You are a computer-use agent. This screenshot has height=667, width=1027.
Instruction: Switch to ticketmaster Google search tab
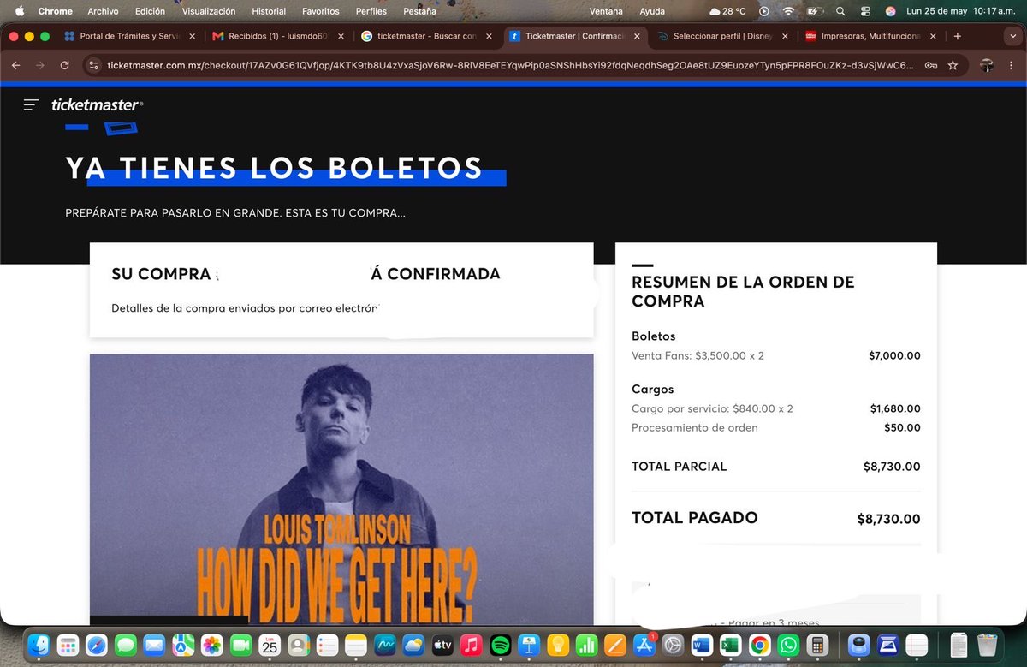[x=425, y=36]
